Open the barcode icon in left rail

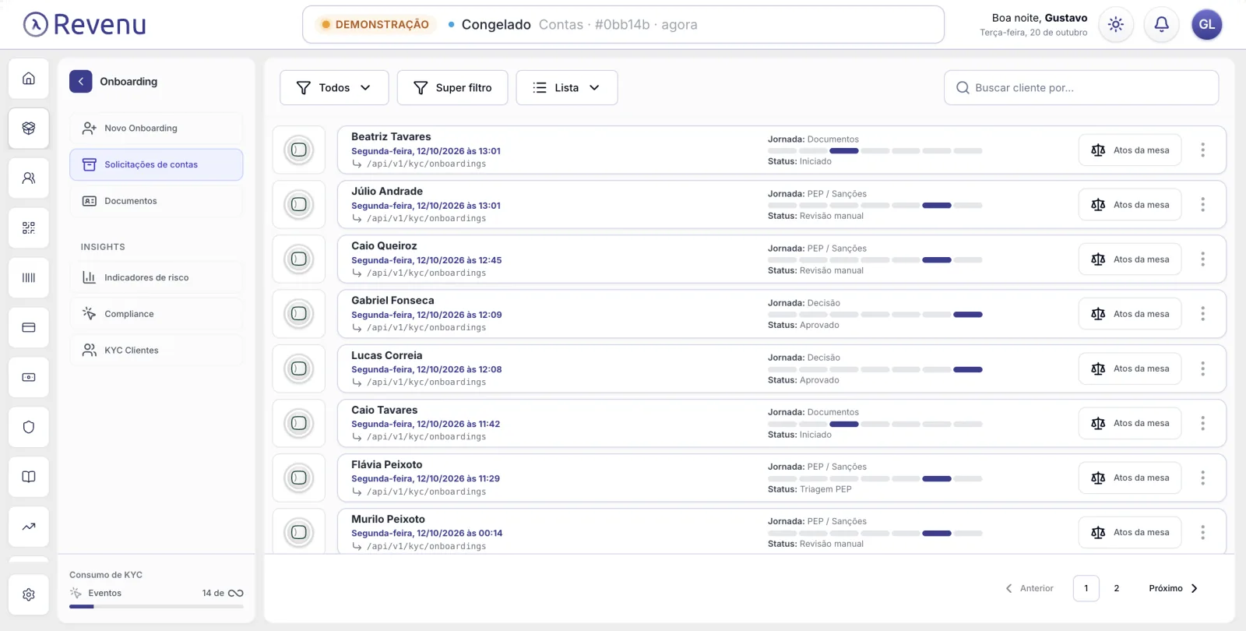point(29,278)
